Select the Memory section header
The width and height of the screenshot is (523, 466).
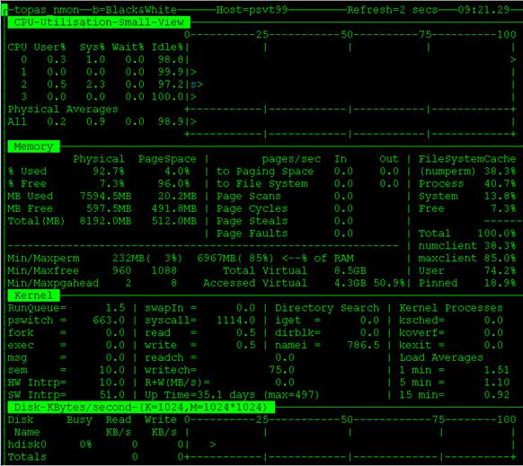point(33,146)
